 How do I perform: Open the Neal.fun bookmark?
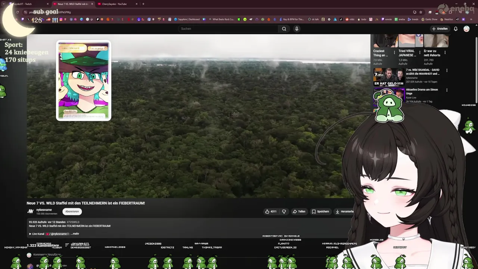click(446, 19)
